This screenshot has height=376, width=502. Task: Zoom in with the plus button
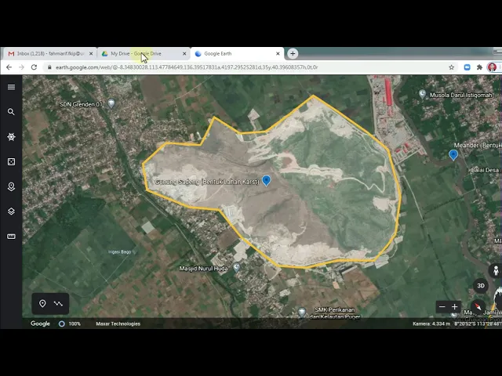click(455, 307)
